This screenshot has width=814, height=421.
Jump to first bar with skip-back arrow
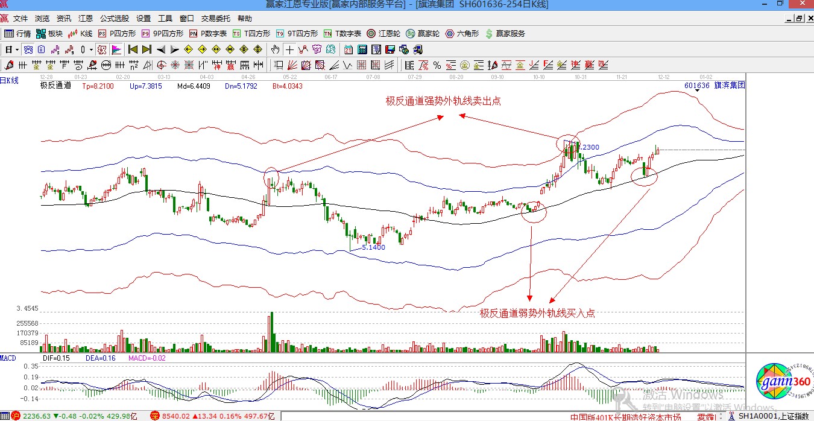click(x=133, y=49)
